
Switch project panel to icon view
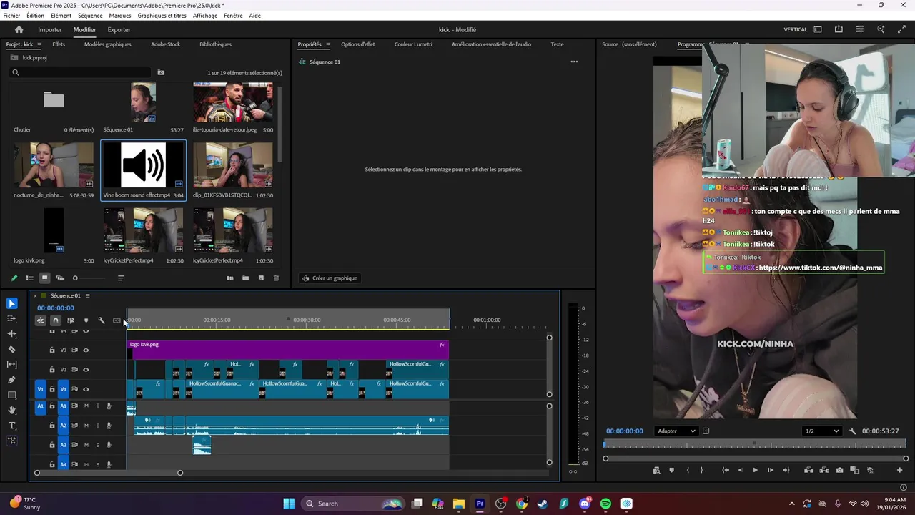[x=44, y=278]
